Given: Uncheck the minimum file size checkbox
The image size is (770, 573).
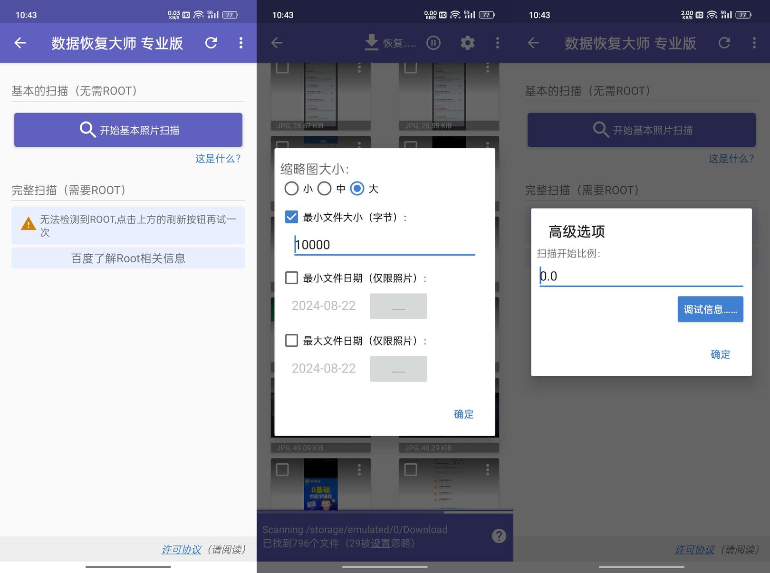Looking at the screenshot, I should coord(291,217).
